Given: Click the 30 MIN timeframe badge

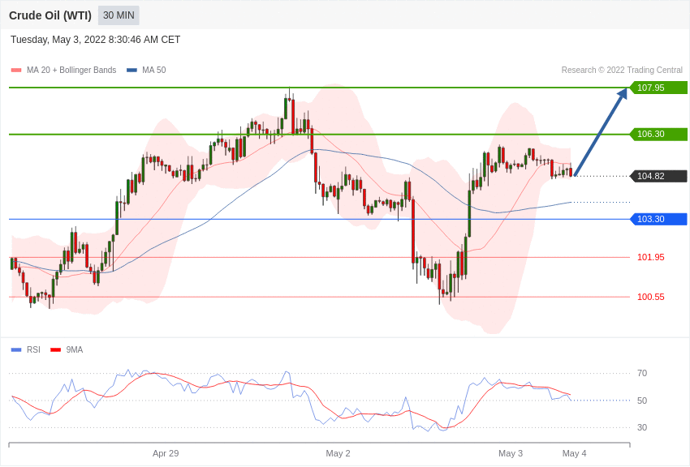Looking at the screenshot, I should click(119, 15).
